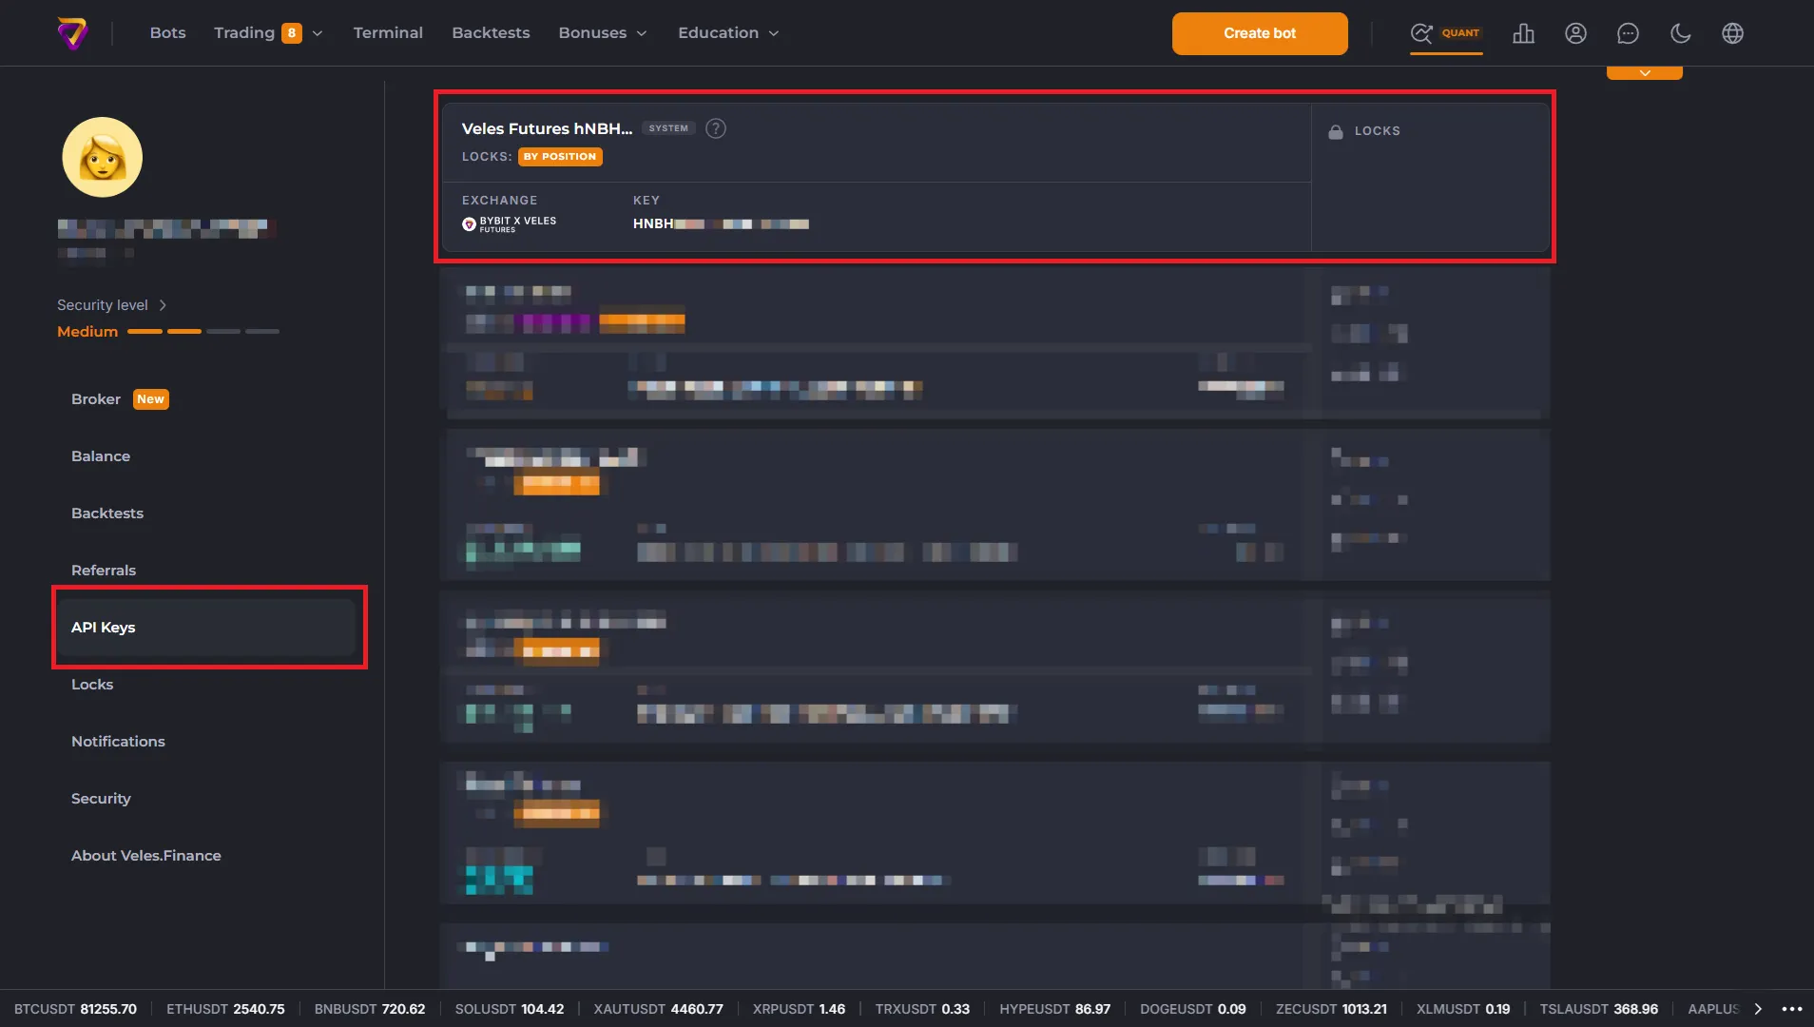The width and height of the screenshot is (1814, 1027).
Task: Open the Broker section in sidebar
Action: 96,399
